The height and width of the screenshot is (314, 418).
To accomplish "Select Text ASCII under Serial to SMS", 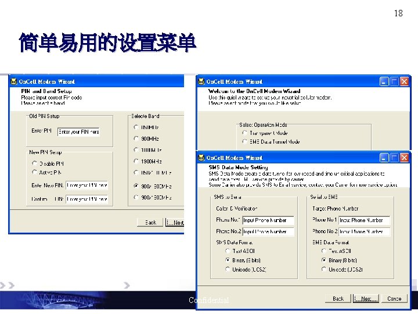I will tap(323, 251).
